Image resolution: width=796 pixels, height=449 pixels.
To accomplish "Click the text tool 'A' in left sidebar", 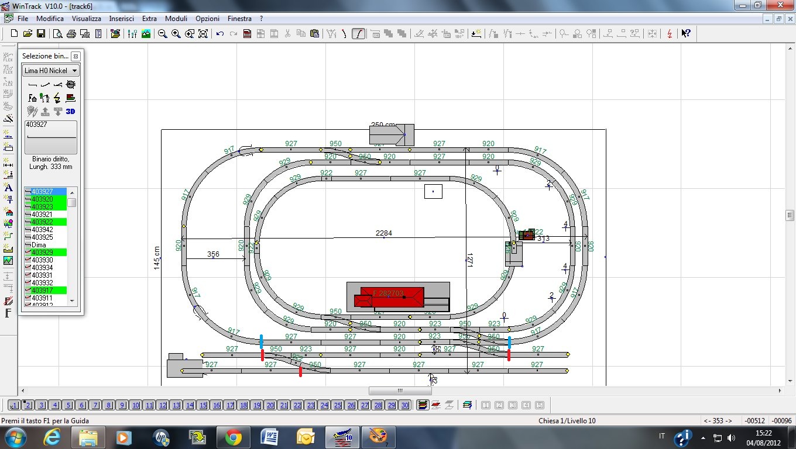I will pyautogui.click(x=8, y=188).
